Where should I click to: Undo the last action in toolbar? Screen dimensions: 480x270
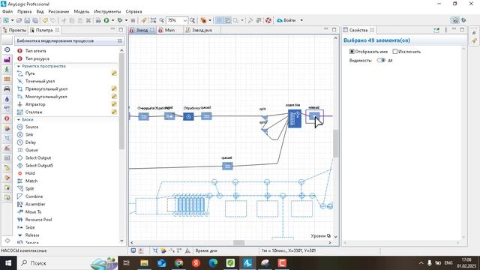pyautogui.click(x=45, y=20)
